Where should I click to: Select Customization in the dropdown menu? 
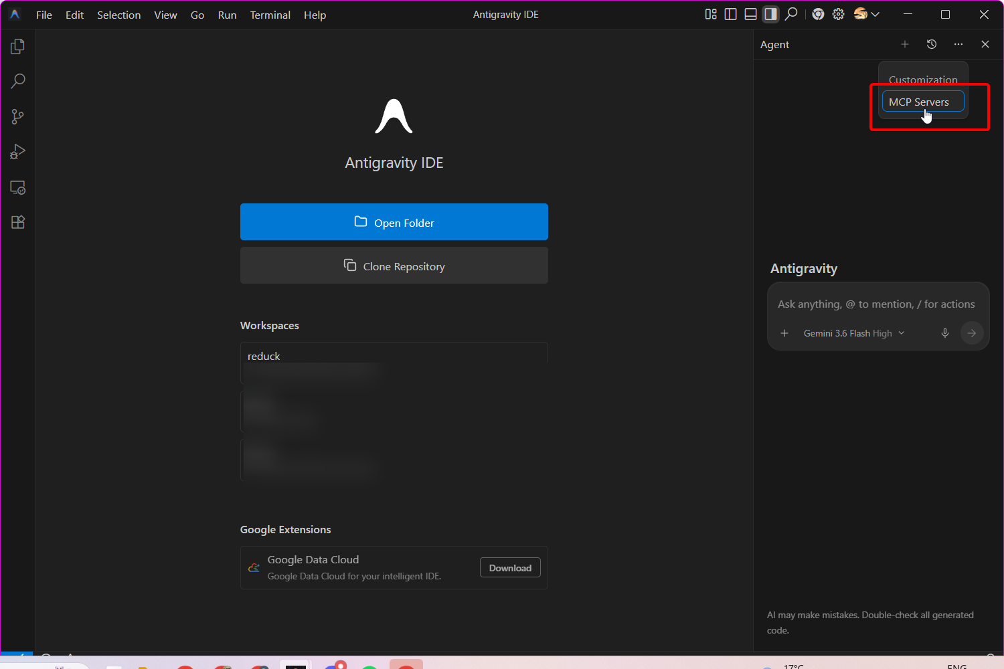[923, 80]
